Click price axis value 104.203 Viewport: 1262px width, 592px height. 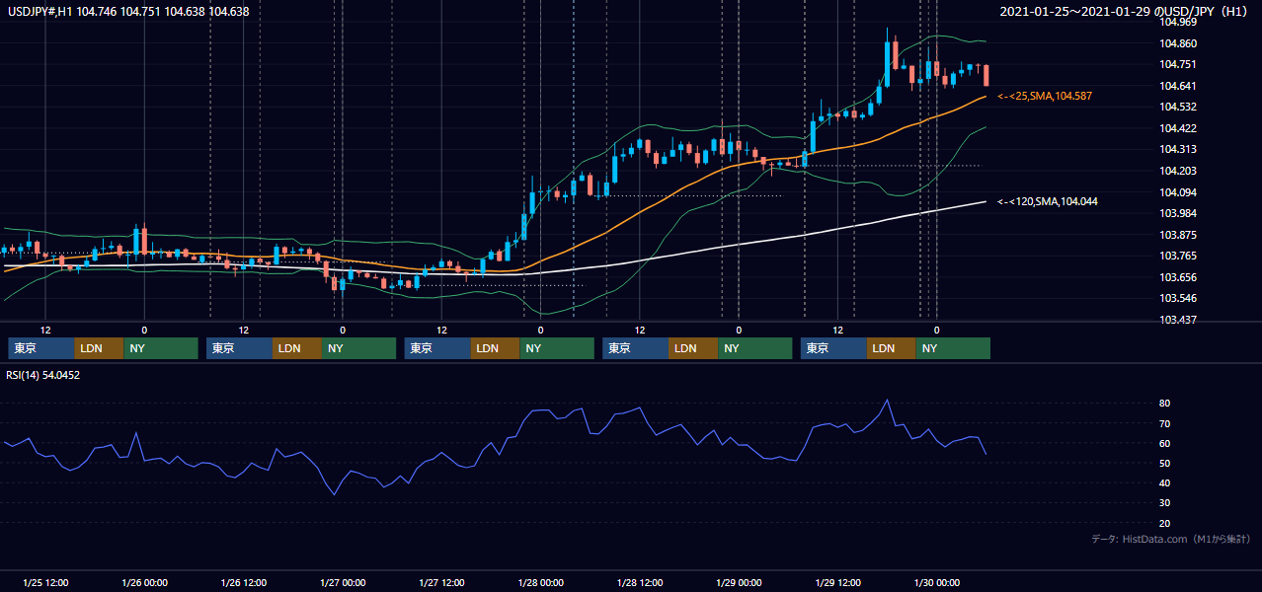pos(1178,171)
